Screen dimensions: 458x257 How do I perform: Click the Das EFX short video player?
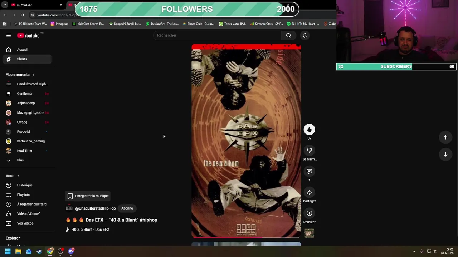pyautogui.click(x=246, y=141)
